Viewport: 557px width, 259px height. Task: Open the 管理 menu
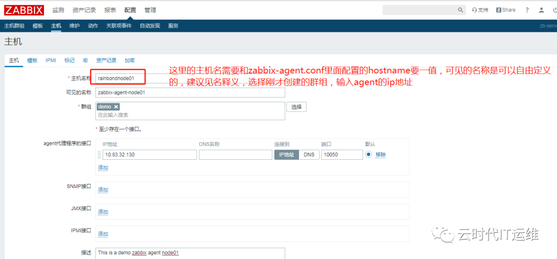point(150,10)
